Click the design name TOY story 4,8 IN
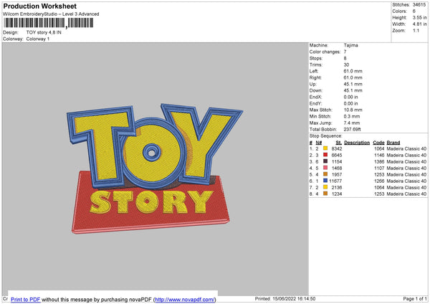Image resolution: width=430 pixels, height=304 pixels. (44, 32)
